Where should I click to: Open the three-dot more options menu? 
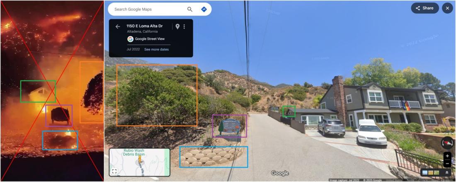[x=184, y=27]
